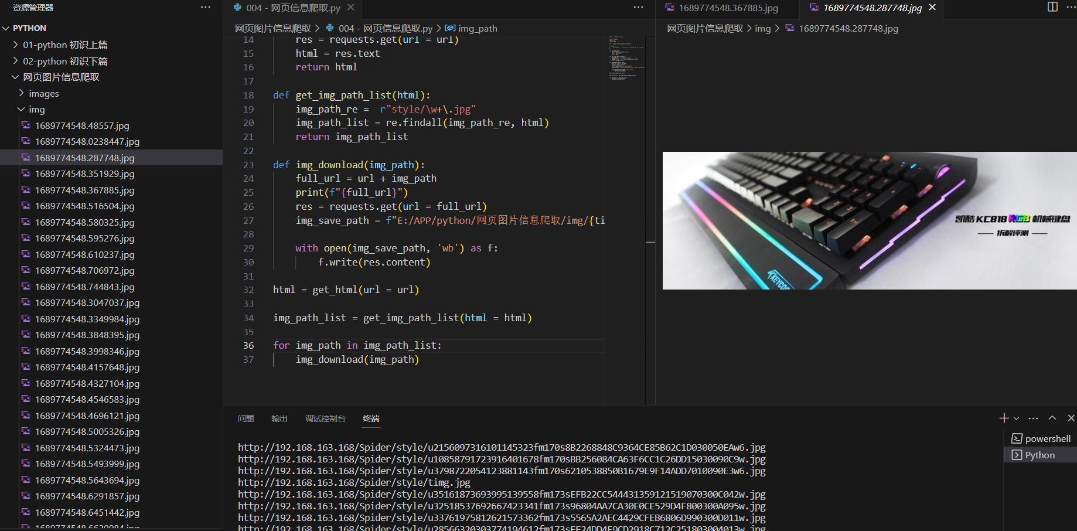Viewport: 1077px width, 531px height.
Task: Click image file icon of 1689774548.3998346.jpg
Action: click(x=26, y=350)
